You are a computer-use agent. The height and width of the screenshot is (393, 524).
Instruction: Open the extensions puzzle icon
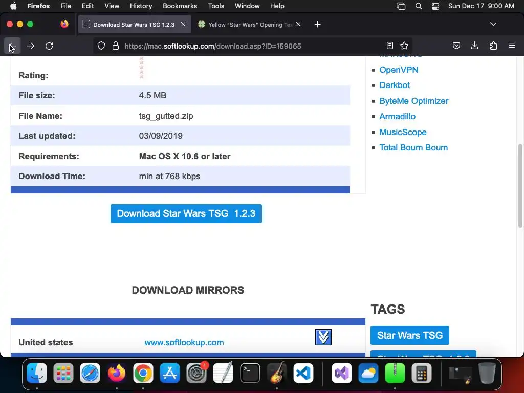(493, 46)
